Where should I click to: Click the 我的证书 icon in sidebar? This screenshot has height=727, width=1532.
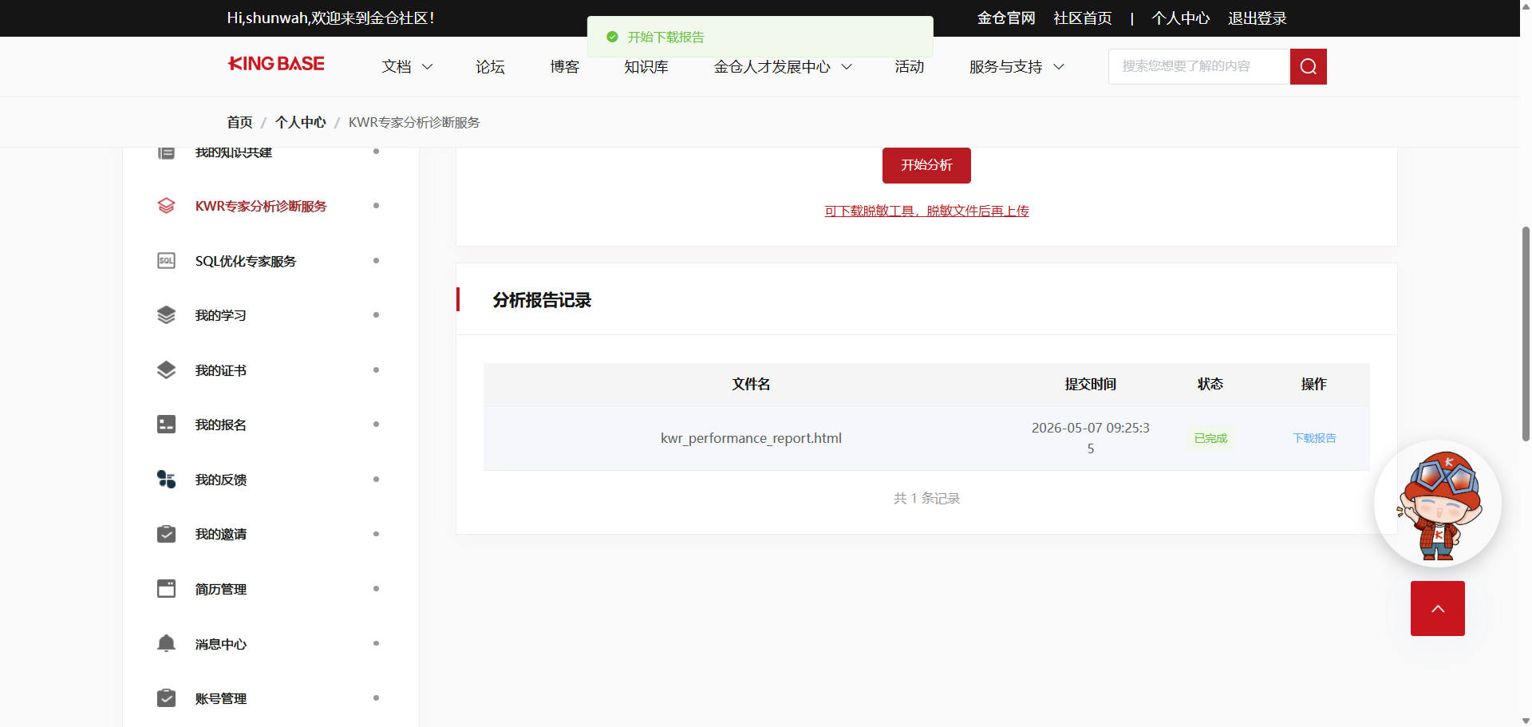pyautogui.click(x=166, y=370)
